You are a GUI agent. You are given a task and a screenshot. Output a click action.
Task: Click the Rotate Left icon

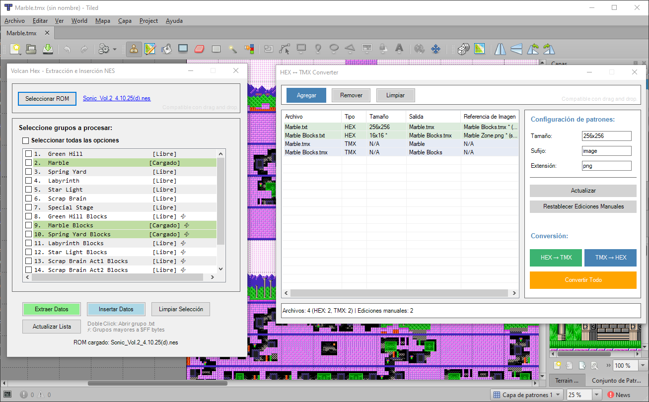[x=533, y=49]
